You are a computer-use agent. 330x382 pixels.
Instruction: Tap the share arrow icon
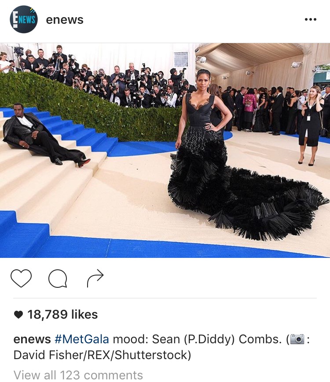point(95,278)
